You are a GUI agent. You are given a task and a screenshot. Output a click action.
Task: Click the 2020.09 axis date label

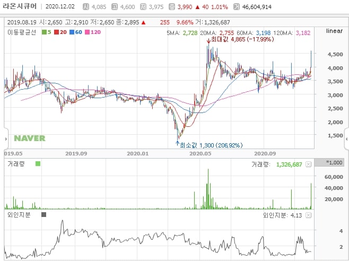[x=265, y=154]
